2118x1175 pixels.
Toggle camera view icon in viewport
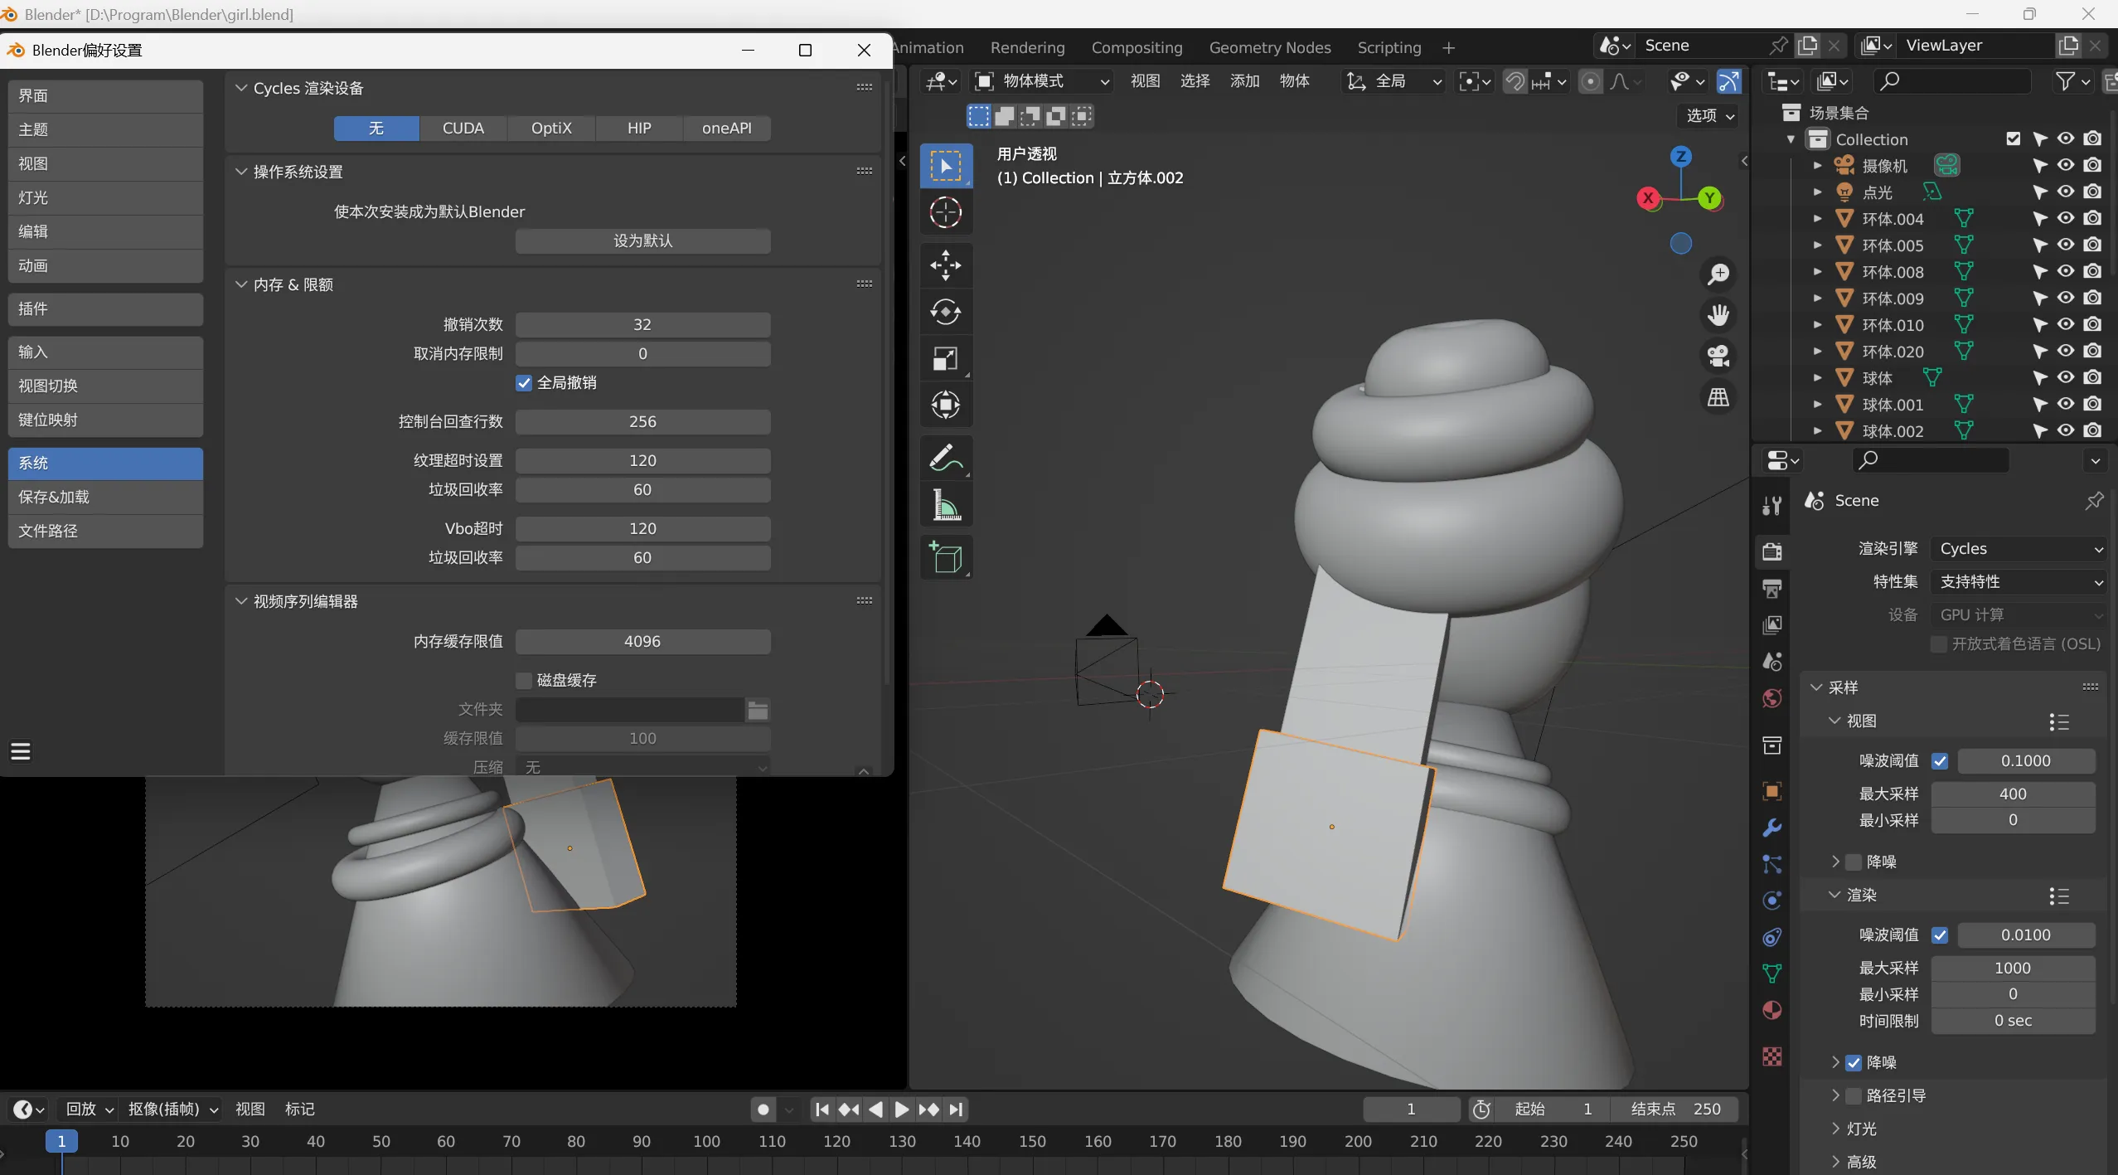pyautogui.click(x=1718, y=356)
